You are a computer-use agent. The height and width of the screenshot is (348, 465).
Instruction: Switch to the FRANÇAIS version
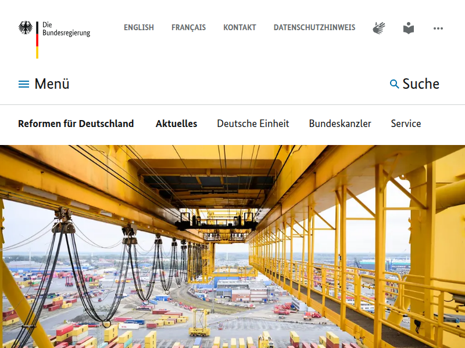click(188, 27)
